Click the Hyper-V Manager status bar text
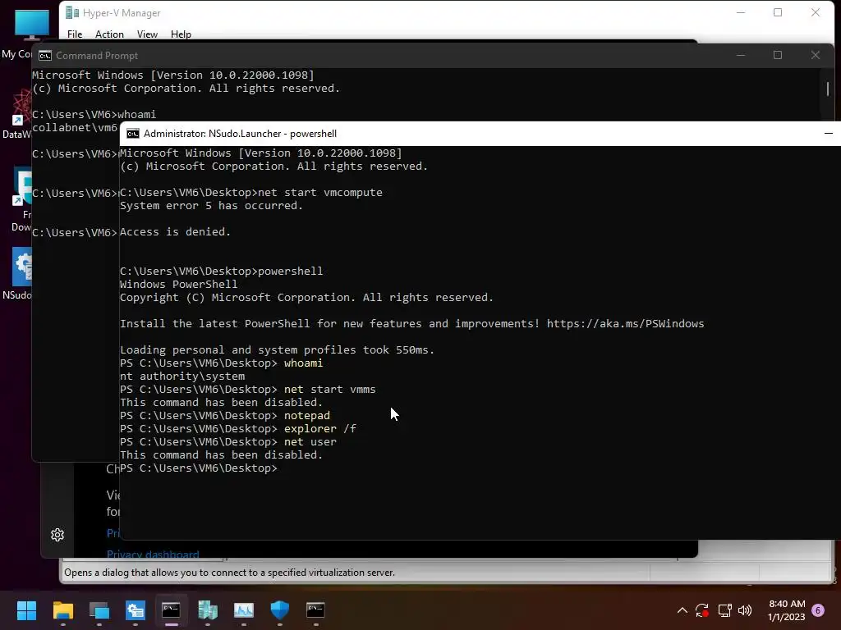Viewport: 841px width, 630px height. (230, 573)
